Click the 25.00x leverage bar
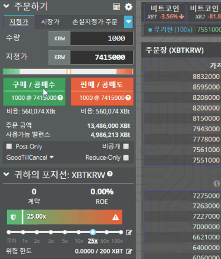221x259 pixels. coord(65,217)
